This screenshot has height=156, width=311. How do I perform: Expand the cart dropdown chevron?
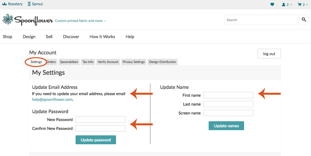[x=307, y=5]
